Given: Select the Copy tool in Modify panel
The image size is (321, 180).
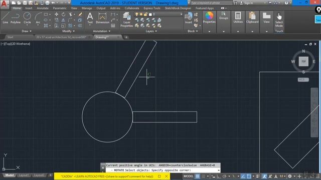Looking at the screenshot, I should (56, 20).
